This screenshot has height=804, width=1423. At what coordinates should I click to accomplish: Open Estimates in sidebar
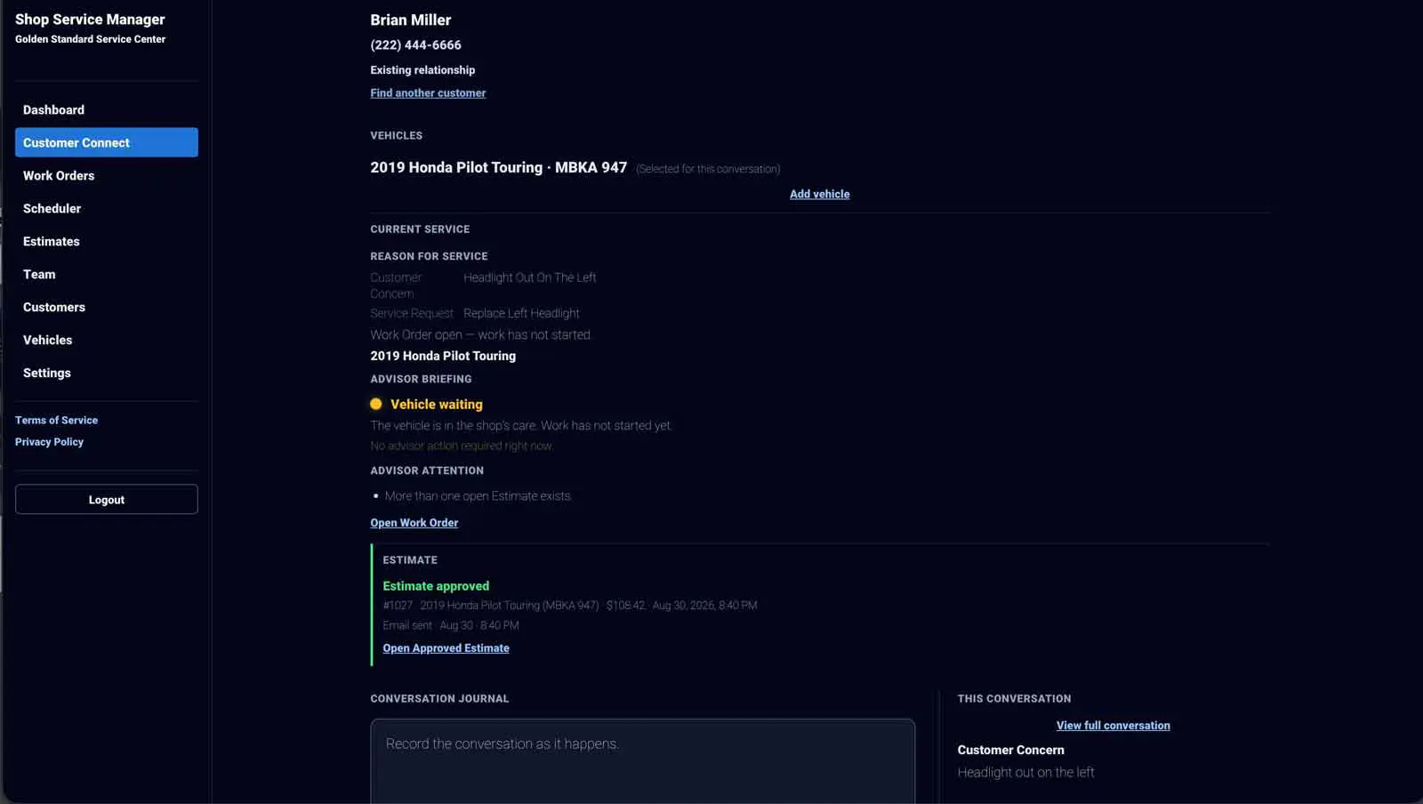coord(106,241)
